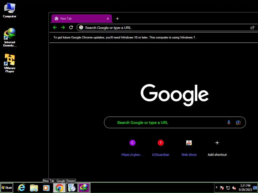Click the installer disc taskbar icon
Image resolution: width=258 pixels, height=193 pixels.
tap(72, 188)
